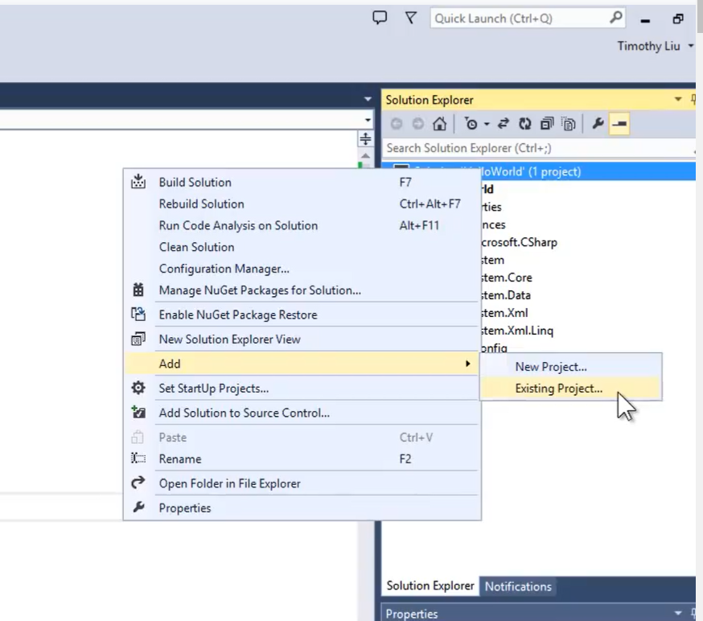Click the Send Feedback speech bubble icon
This screenshot has width=703, height=621.
coord(380,18)
